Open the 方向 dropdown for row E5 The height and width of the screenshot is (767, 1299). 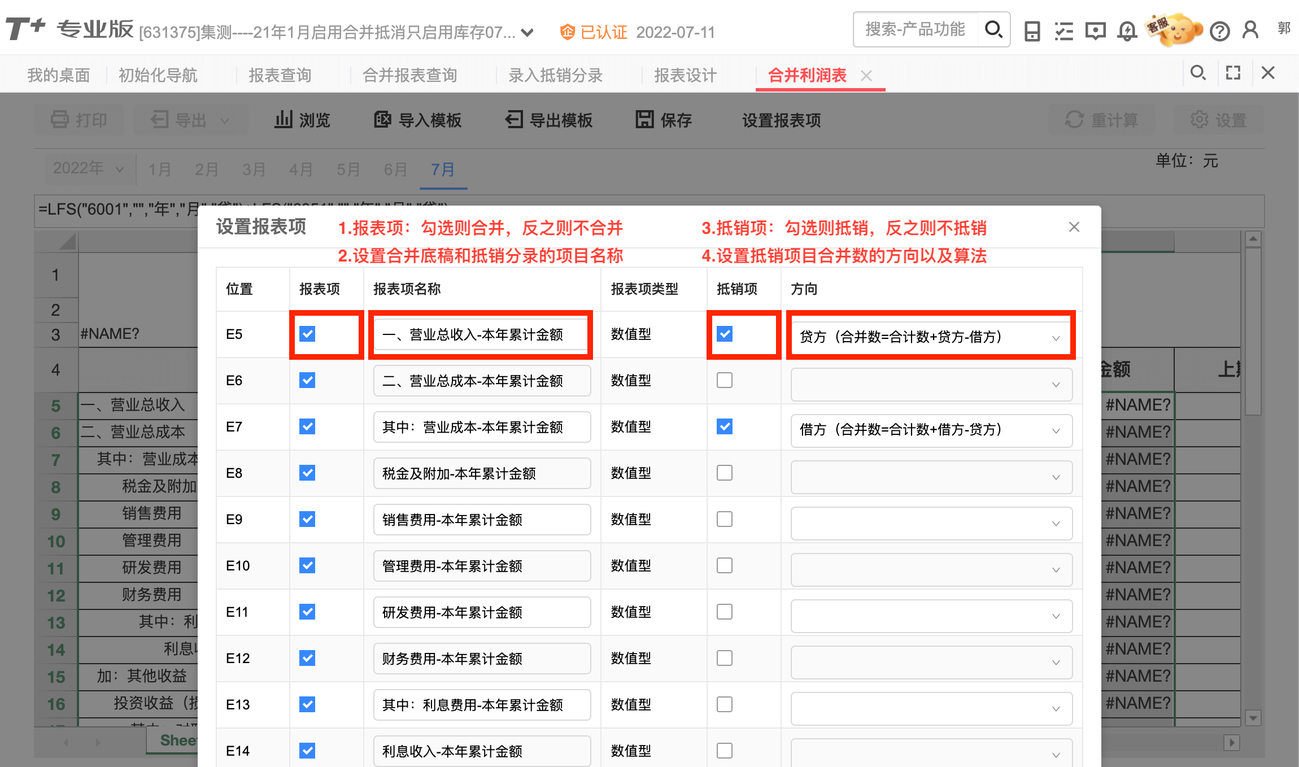tap(931, 337)
